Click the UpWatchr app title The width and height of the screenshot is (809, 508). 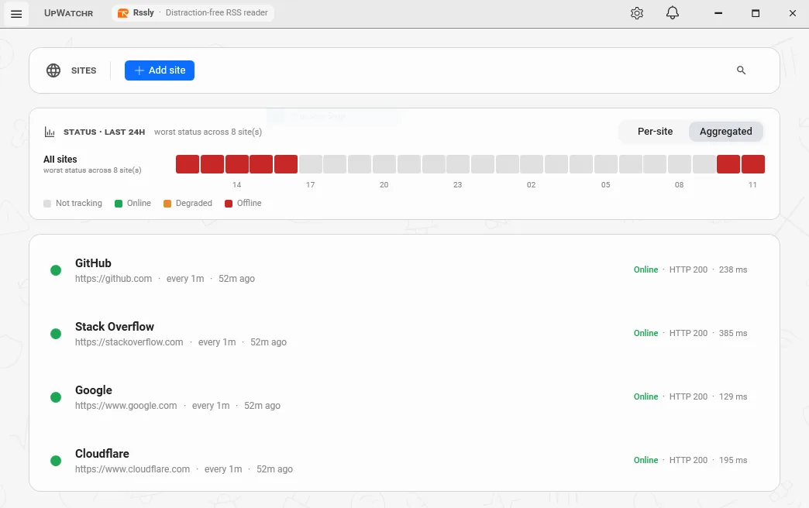click(x=69, y=13)
